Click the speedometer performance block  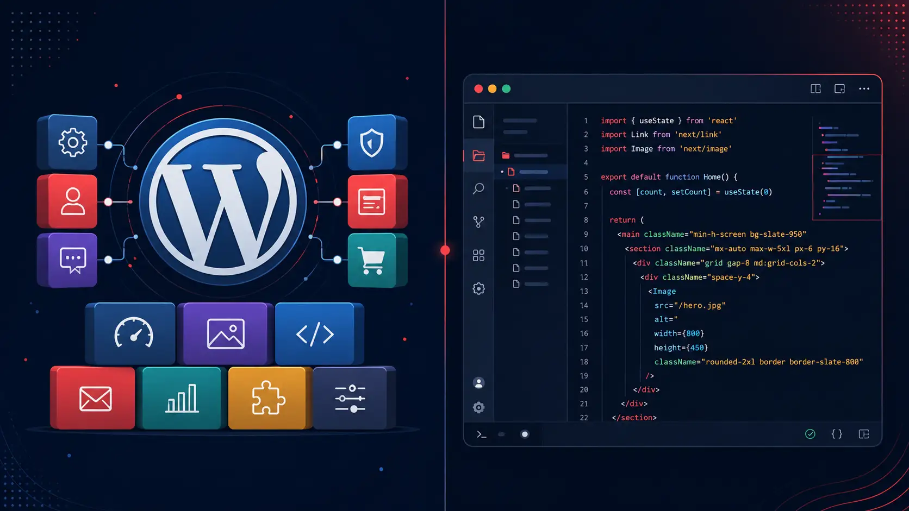pyautogui.click(x=131, y=333)
